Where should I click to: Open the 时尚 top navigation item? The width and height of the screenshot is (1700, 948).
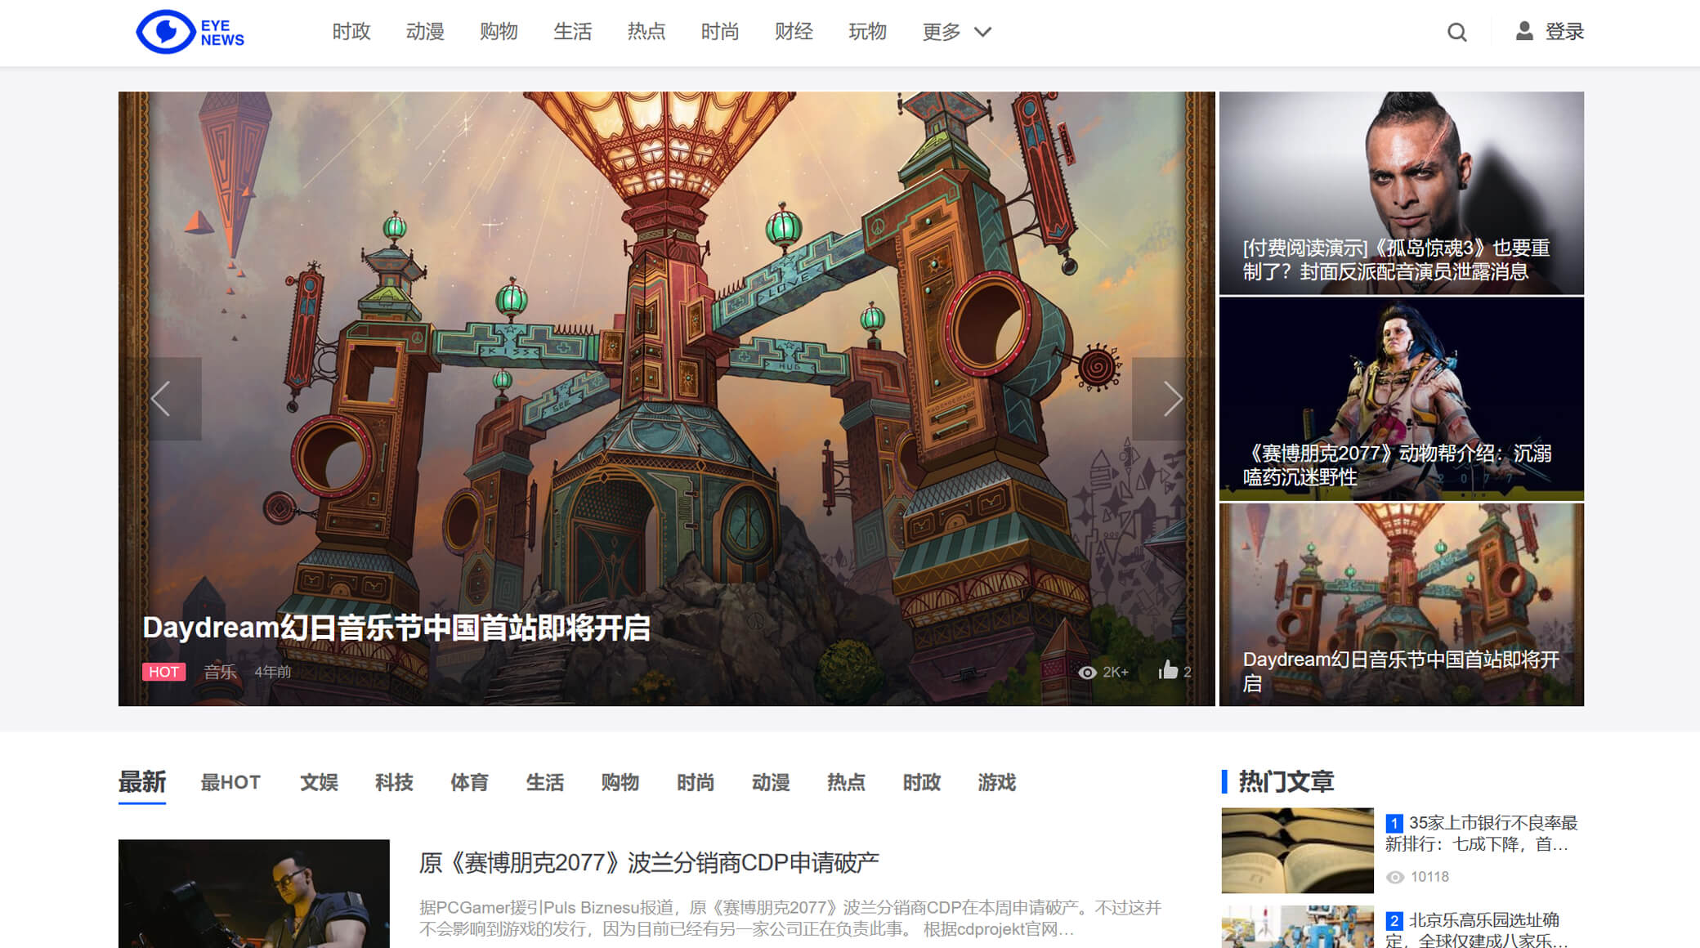pyautogui.click(x=720, y=32)
